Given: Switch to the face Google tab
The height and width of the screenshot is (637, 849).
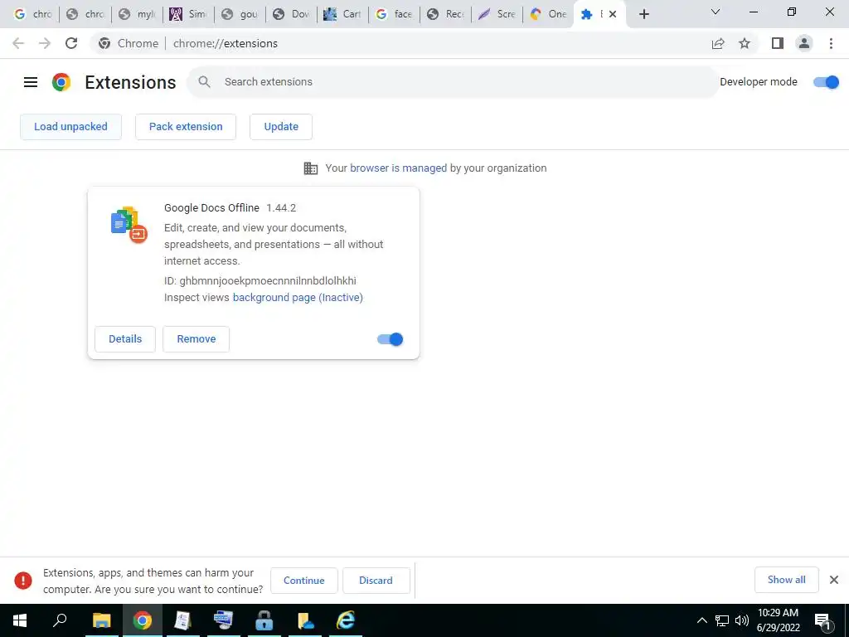Looking at the screenshot, I should 394,14.
